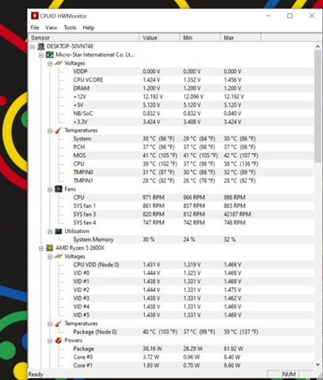Click the Micro-Star motherboard icon
323x380 pixels.
click(x=50, y=55)
